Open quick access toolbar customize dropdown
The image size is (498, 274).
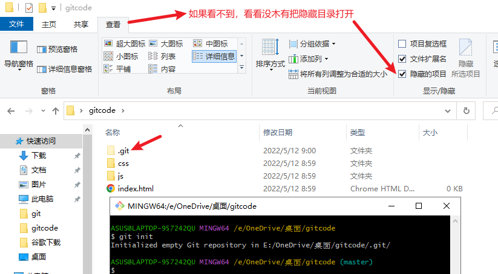(x=53, y=8)
